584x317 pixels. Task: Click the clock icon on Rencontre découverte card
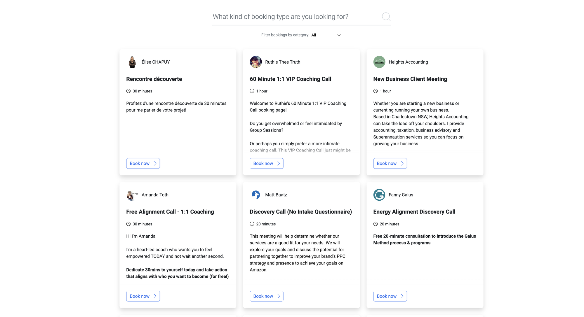(x=128, y=91)
